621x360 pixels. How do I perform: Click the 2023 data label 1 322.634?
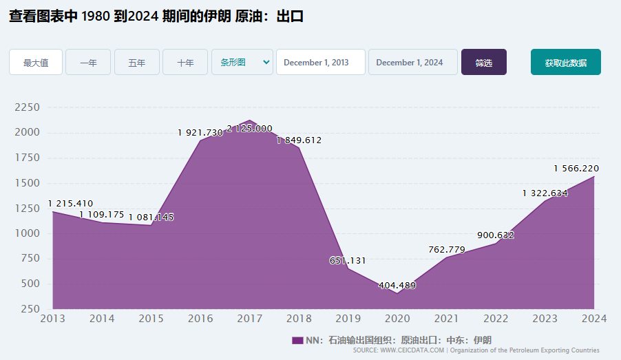545,193
